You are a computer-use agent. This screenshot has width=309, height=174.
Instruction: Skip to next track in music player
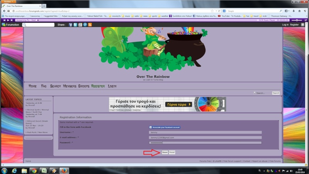(12, 20)
